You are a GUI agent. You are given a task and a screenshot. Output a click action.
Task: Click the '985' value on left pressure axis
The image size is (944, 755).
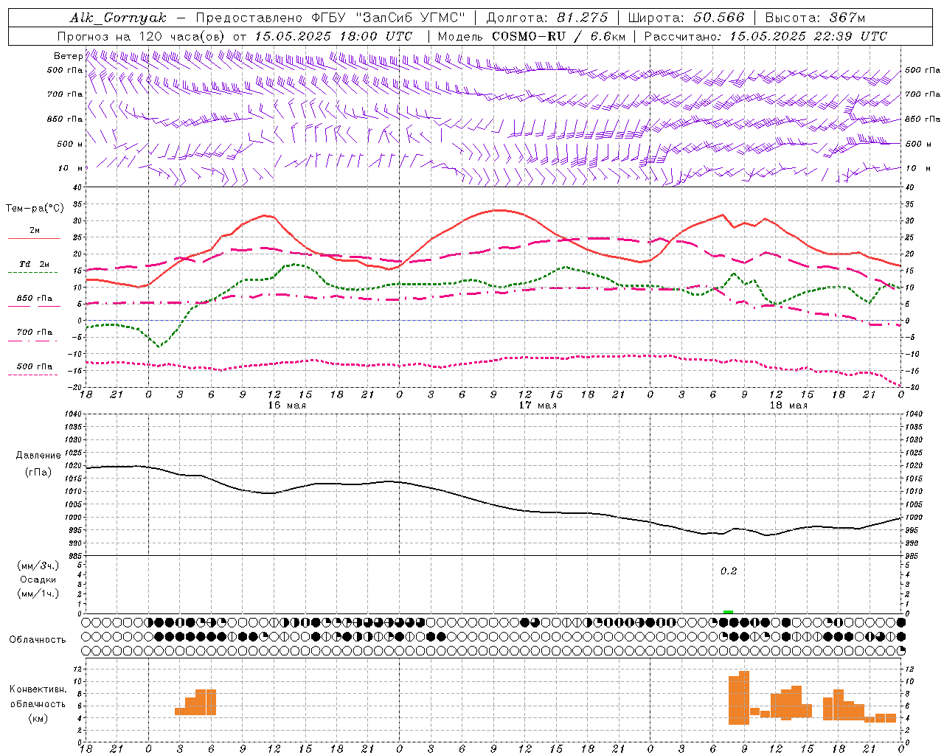[76, 556]
